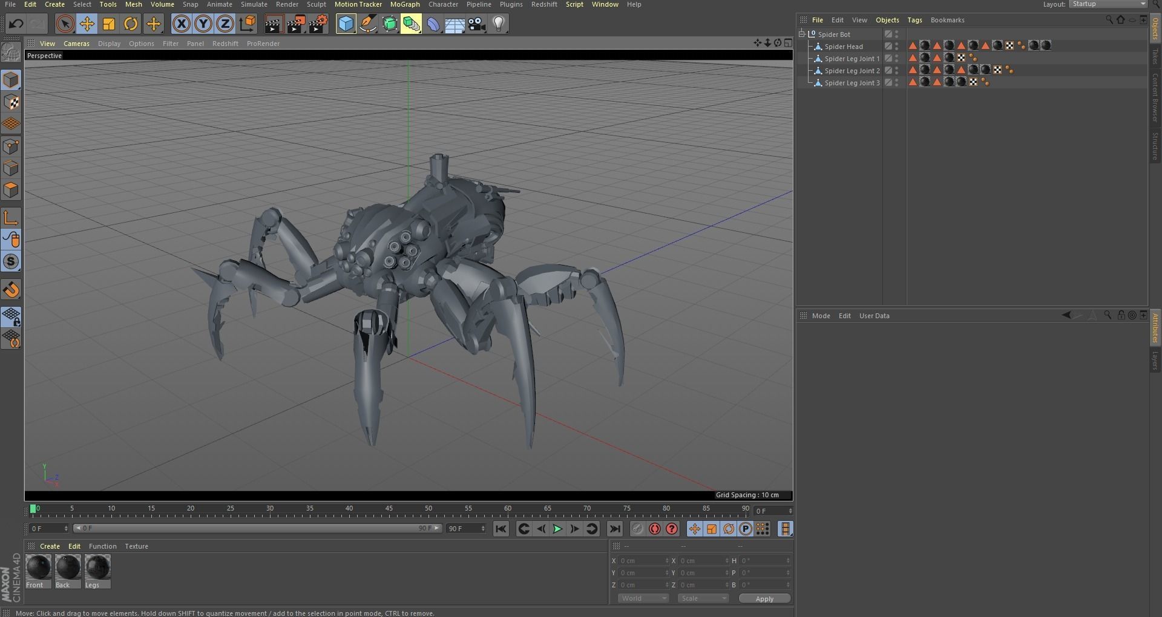Switch to Model mode in left sidebar
Image resolution: width=1162 pixels, height=617 pixels.
tap(11, 80)
